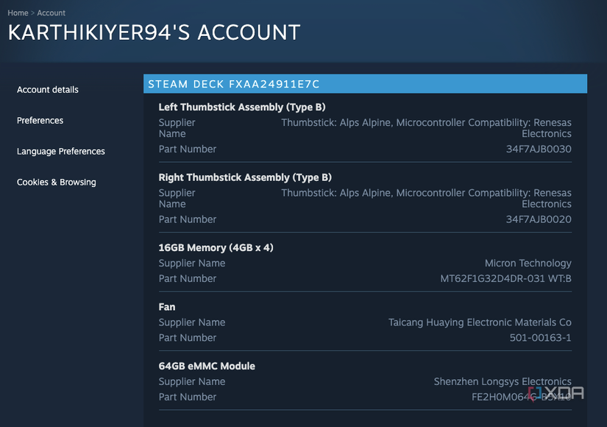Click the Steam Deck FXAA24911E7C header bar
The height and width of the screenshot is (427, 607).
pos(365,84)
